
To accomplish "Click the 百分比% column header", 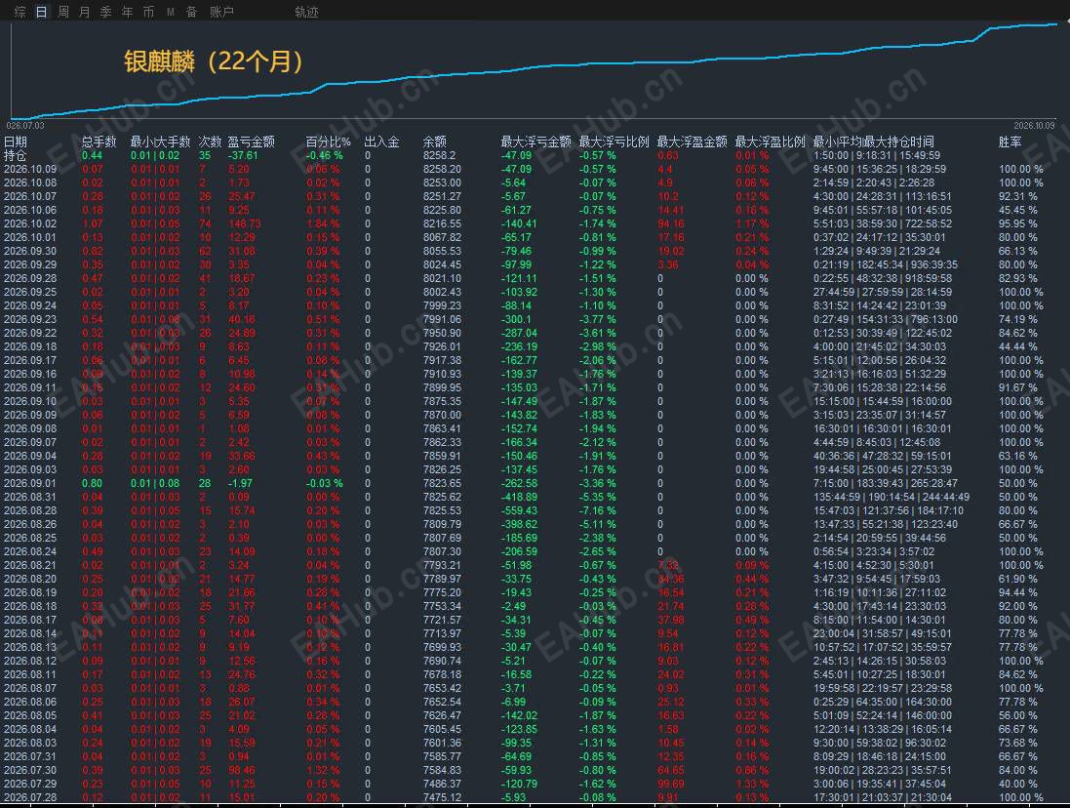I will coord(329,141).
